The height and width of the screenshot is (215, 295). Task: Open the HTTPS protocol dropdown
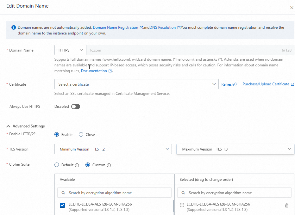70,50
